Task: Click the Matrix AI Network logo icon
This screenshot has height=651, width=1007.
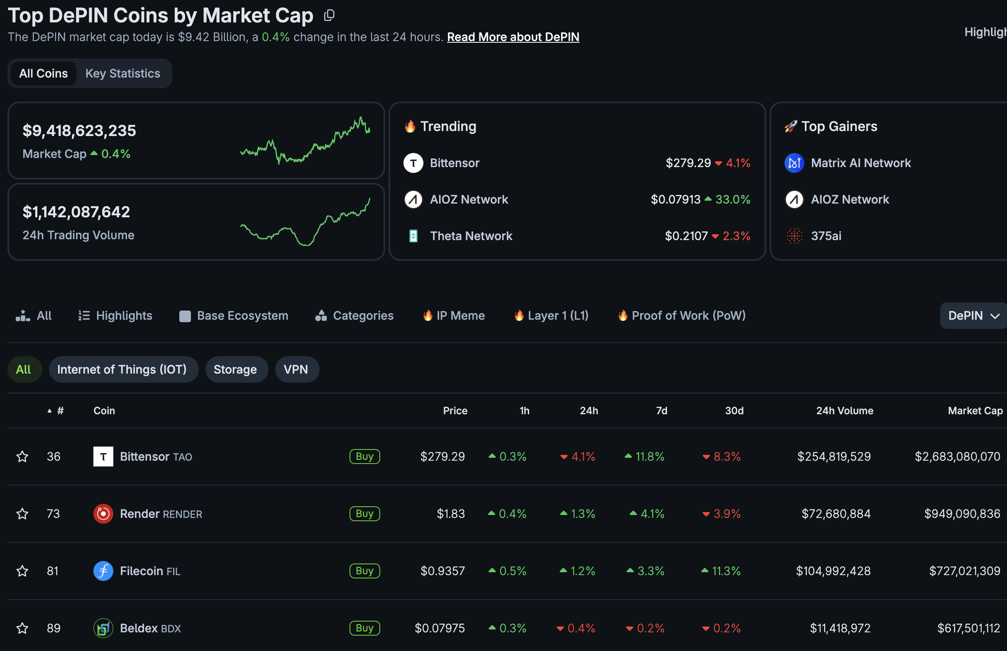Action: (794, 163)
